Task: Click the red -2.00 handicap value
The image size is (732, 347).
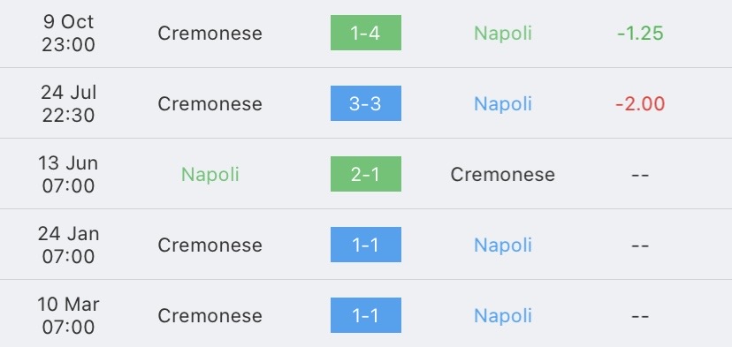Action: [640, 103]
